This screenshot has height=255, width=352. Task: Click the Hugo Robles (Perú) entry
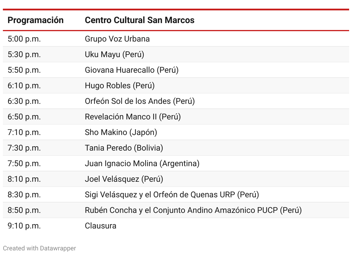(120, 86)
